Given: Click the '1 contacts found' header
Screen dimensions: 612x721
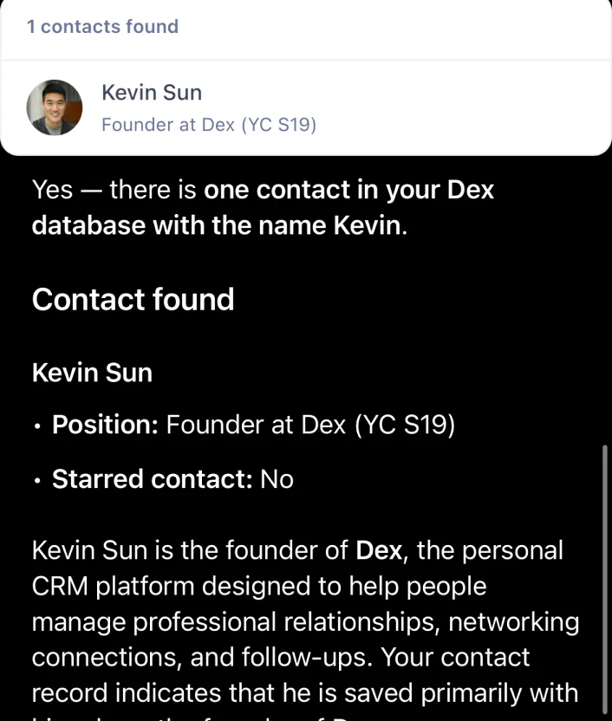Looking at the screenshot, I should pos(103,27).
